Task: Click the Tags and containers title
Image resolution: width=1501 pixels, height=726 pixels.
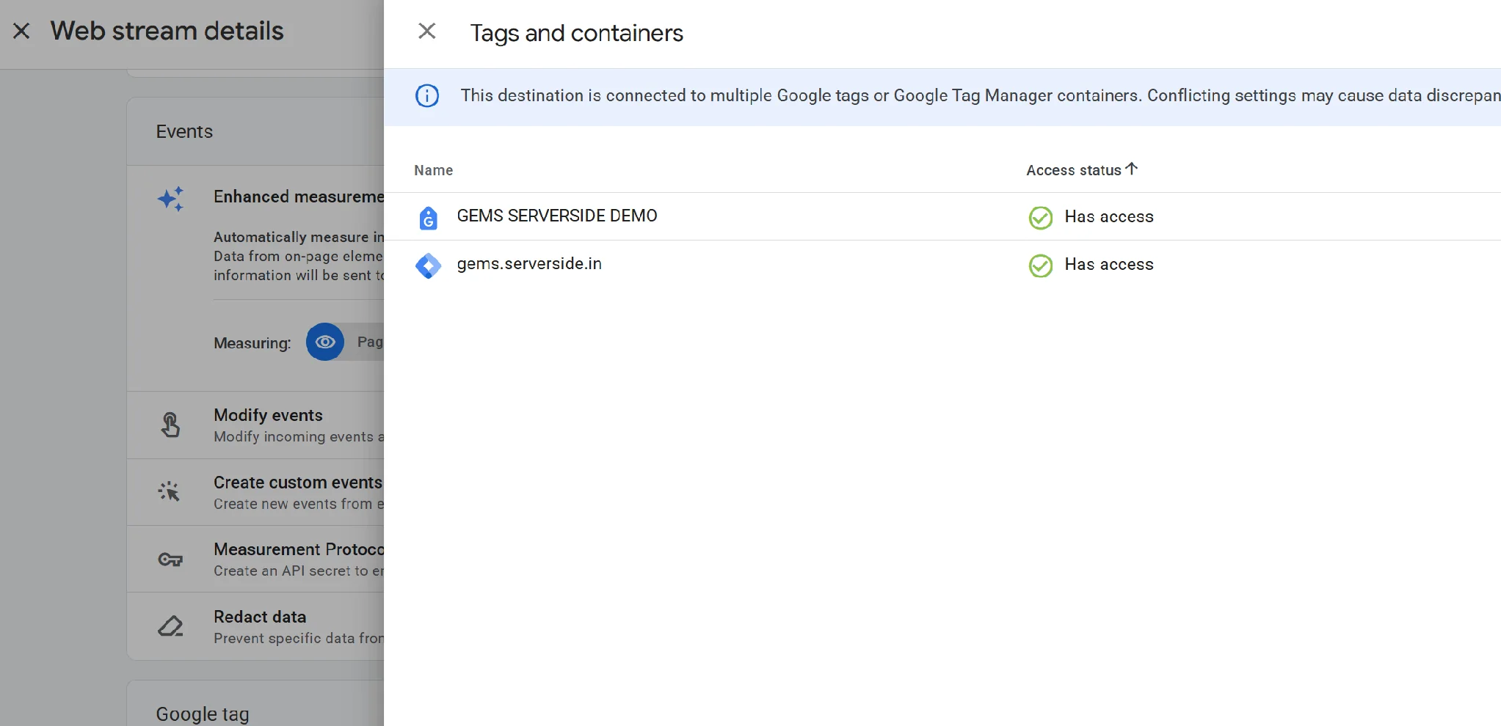Action: pyautogui.click(x=577, y=33)
